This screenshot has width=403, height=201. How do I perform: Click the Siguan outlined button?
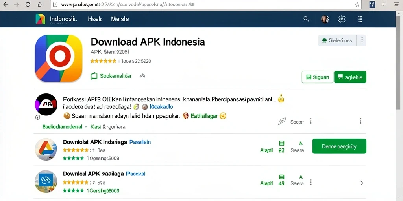[x=318, y=77]
